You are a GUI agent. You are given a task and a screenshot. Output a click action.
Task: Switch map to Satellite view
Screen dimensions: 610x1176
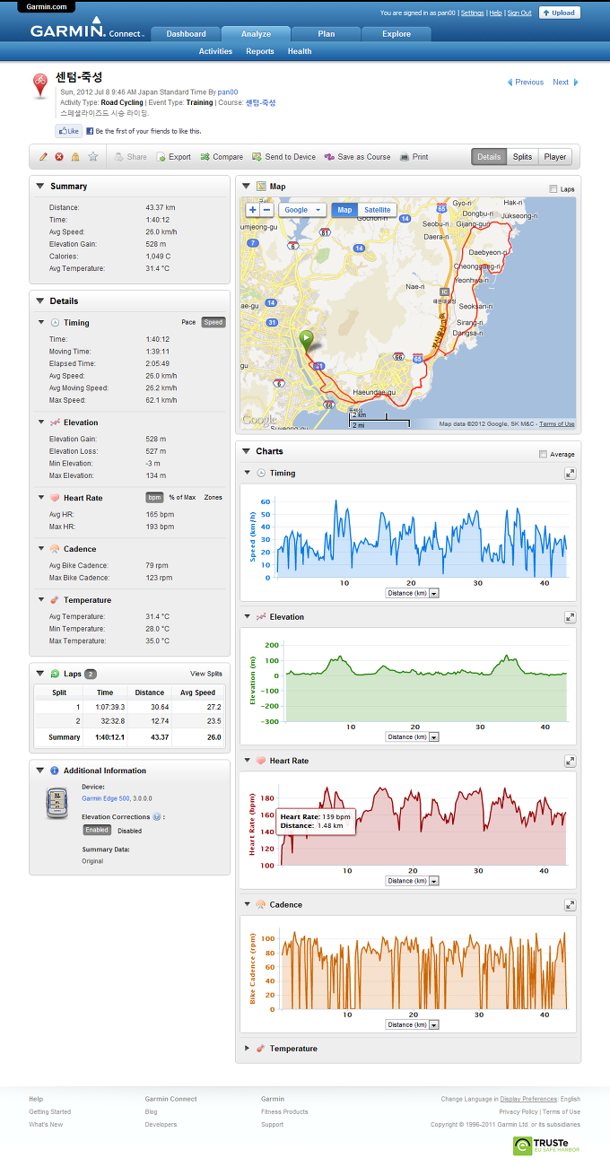(378, 210)
